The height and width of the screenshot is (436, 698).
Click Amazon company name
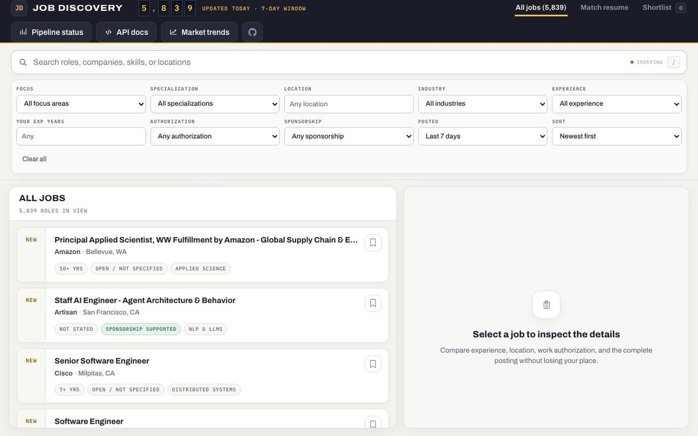pos(67,252)
